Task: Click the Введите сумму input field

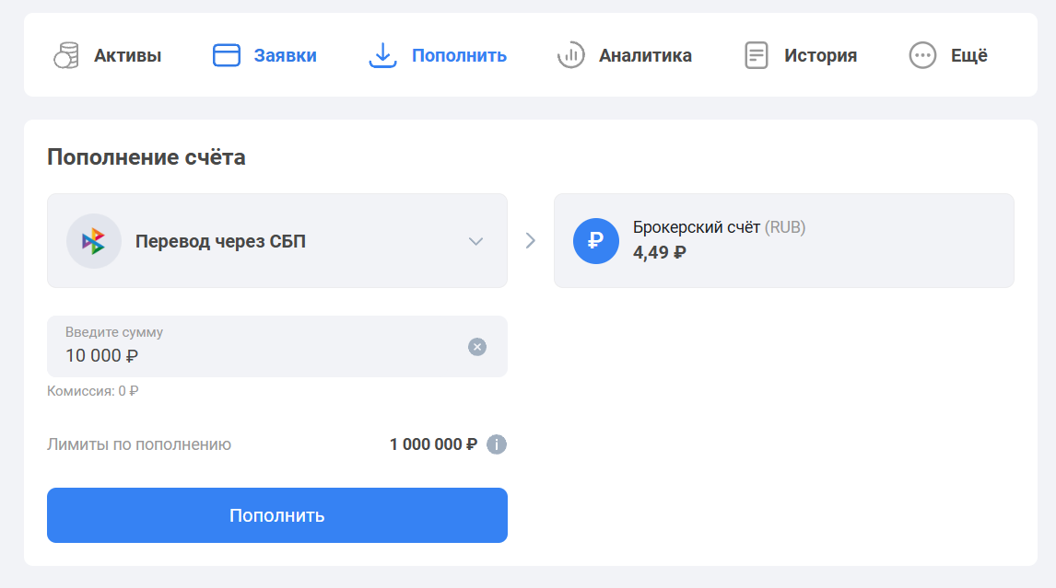Action: [x=276, y=347]
